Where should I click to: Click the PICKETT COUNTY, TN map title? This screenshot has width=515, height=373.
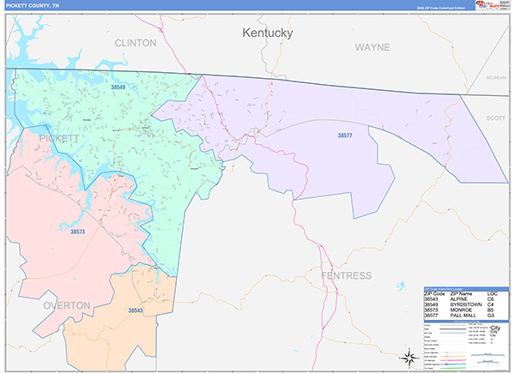(33, 6)
